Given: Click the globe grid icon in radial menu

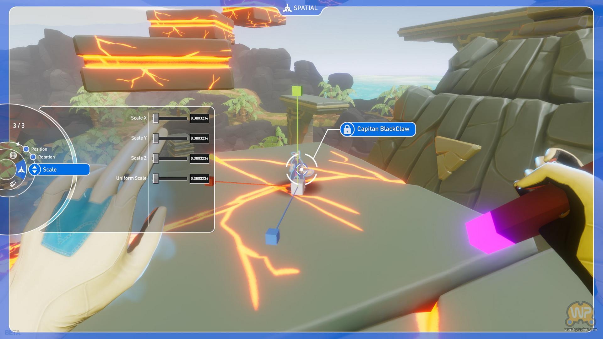Looking at the screenshot, I should coord(13,155).
